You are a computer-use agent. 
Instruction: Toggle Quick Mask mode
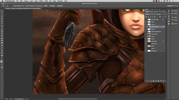2,65
